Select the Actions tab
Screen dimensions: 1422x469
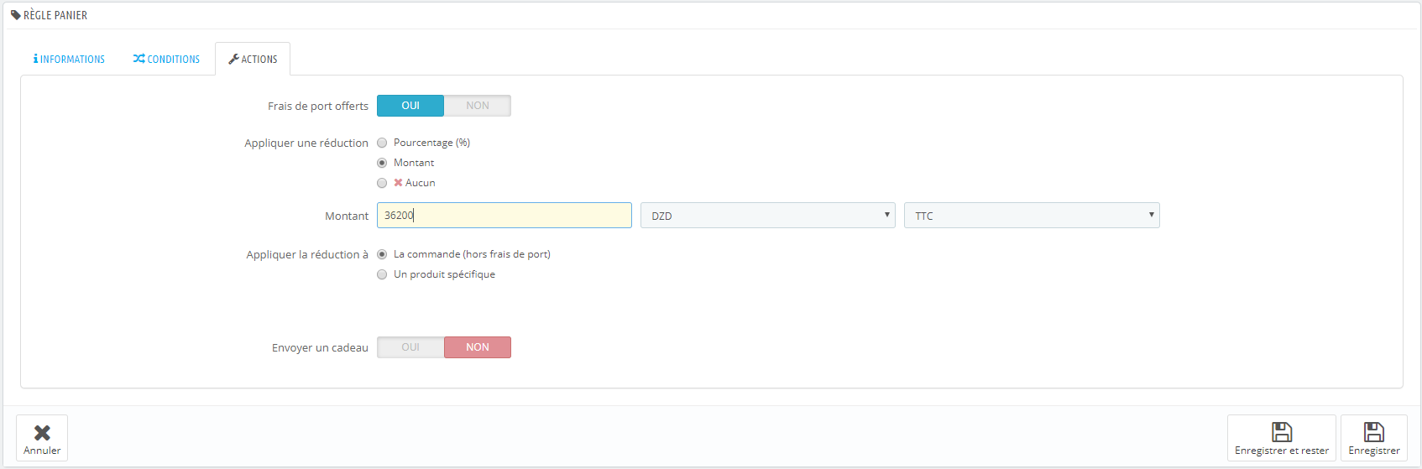pyautogui.click(x=253, y=59)
